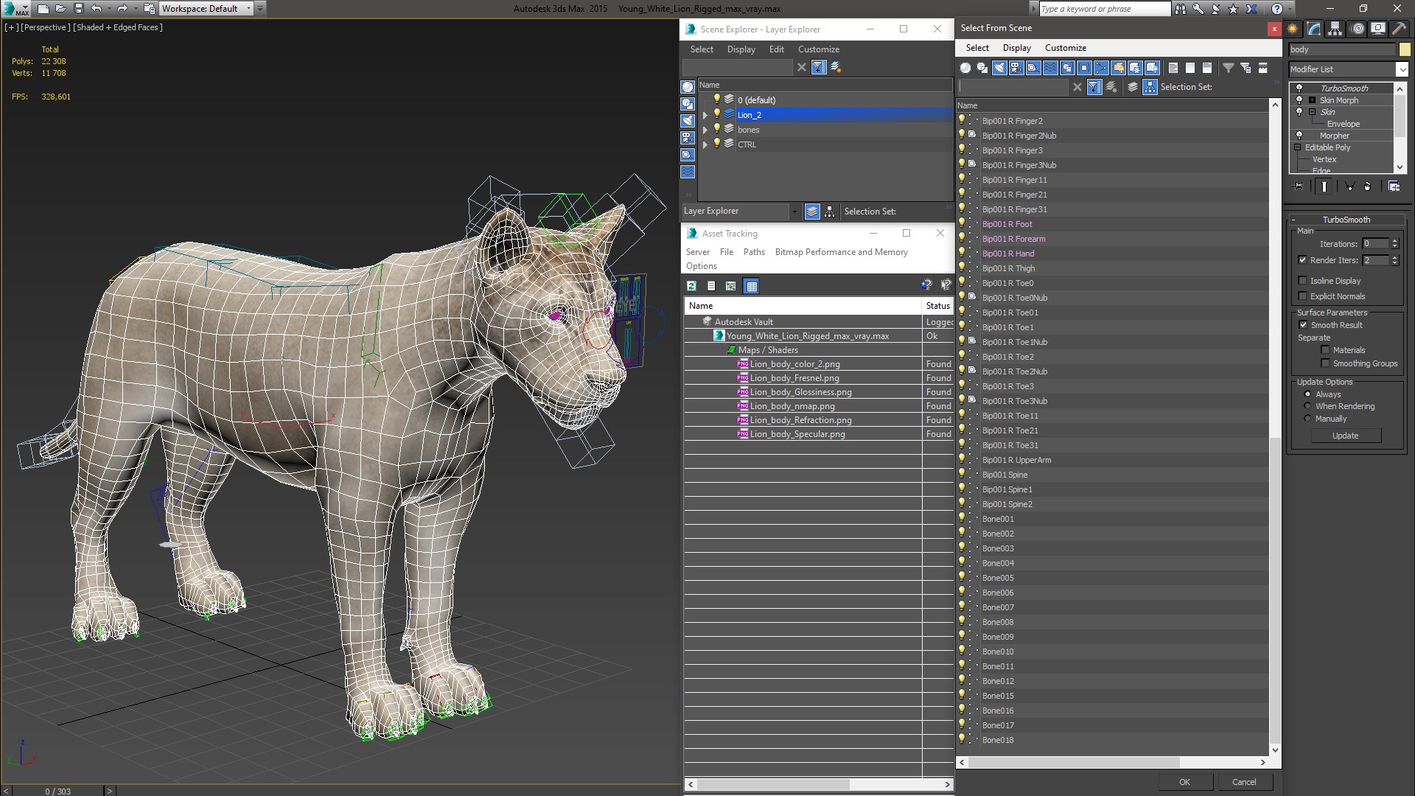Open Select menu in Scene Explorer
Viewport: 1415px width, 796px height.
[x=702, y=49]
